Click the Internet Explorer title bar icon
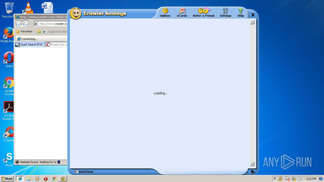Image resolution: width=324 pixels, height=182 pixels. (x=17, y=17)
